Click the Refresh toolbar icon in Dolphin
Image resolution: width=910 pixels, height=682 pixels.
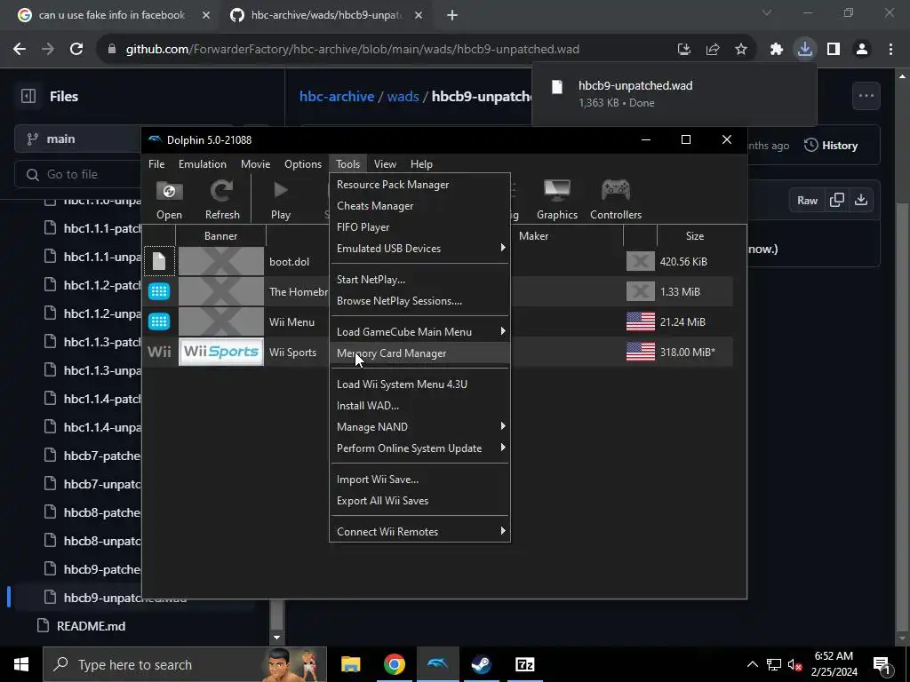[221, 200]
